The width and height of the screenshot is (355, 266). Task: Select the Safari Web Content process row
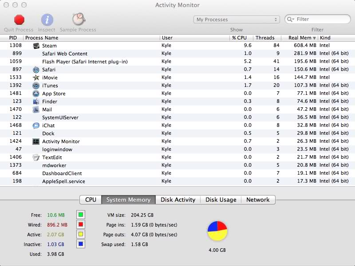(177, 54)
